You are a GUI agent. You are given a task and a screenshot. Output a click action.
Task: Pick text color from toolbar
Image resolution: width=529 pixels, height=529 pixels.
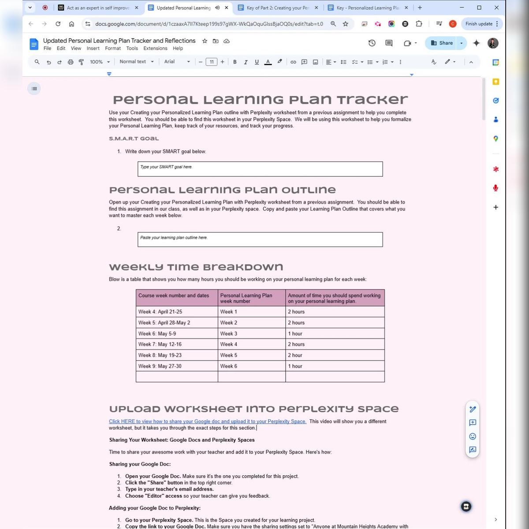coord(268,62)
